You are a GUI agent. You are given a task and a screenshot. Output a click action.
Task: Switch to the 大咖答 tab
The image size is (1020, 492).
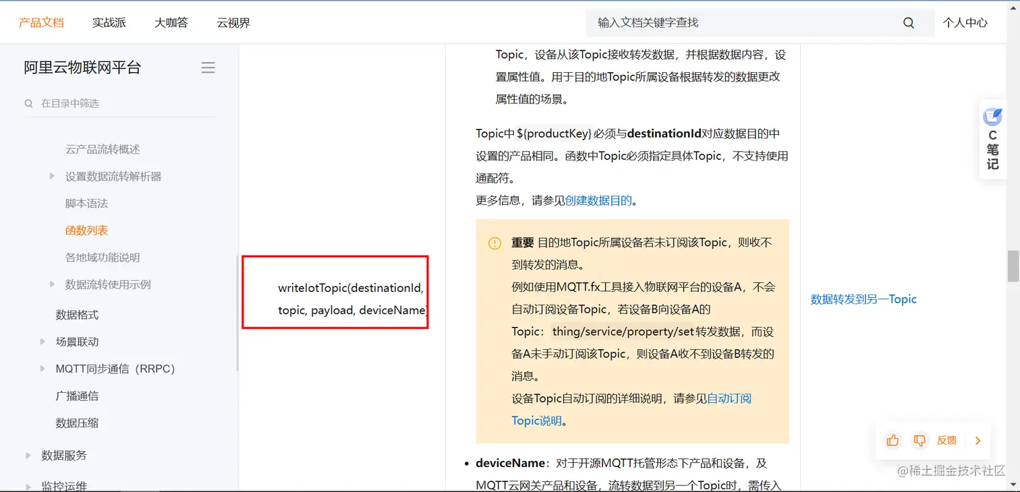point(171,22)
